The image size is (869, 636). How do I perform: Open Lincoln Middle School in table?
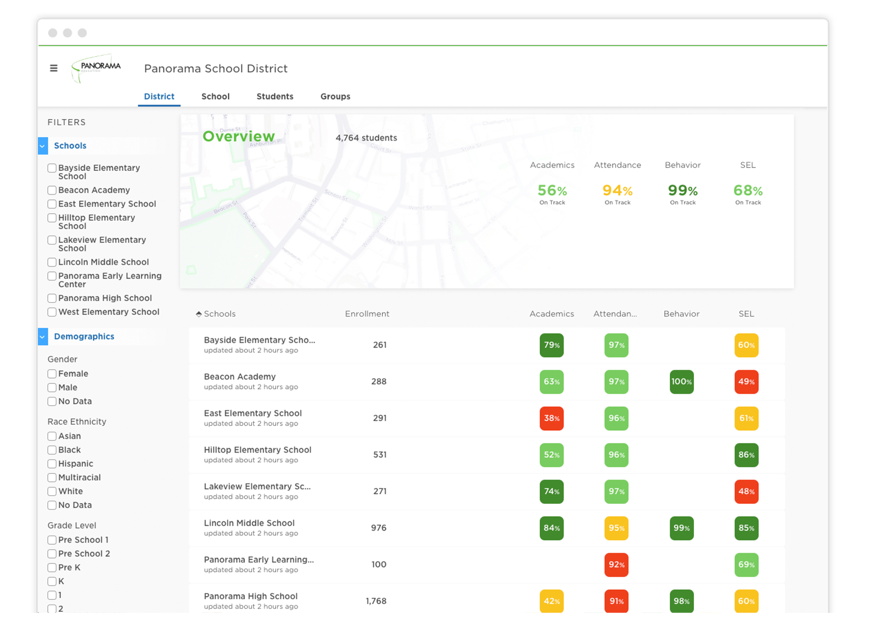(x=249, y=523)
